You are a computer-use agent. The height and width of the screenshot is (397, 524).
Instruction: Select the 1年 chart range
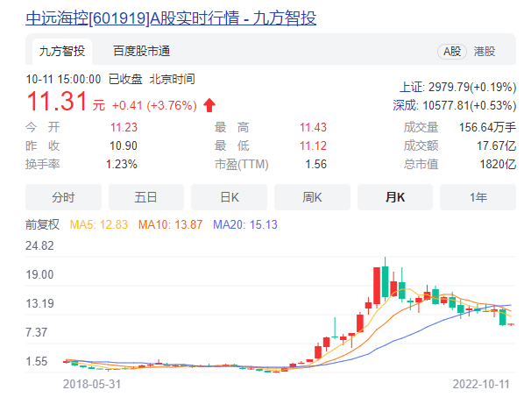point(478,197)
